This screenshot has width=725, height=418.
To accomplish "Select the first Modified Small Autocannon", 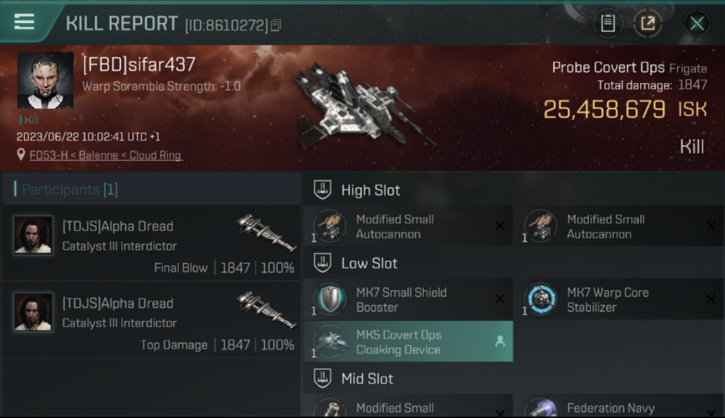I will [x=408, y=226].
